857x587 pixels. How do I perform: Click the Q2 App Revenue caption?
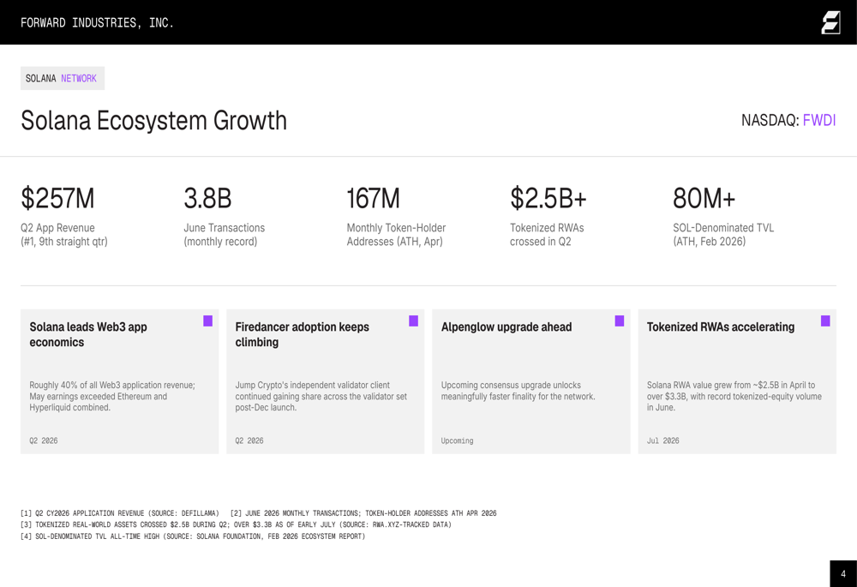[x=64, y=235]
